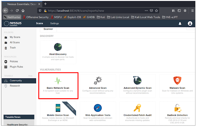Select the Credentialed Patch Audit keys icon
Image resolution: width=197 pixels, height=127 pixels.
(137, 108)
